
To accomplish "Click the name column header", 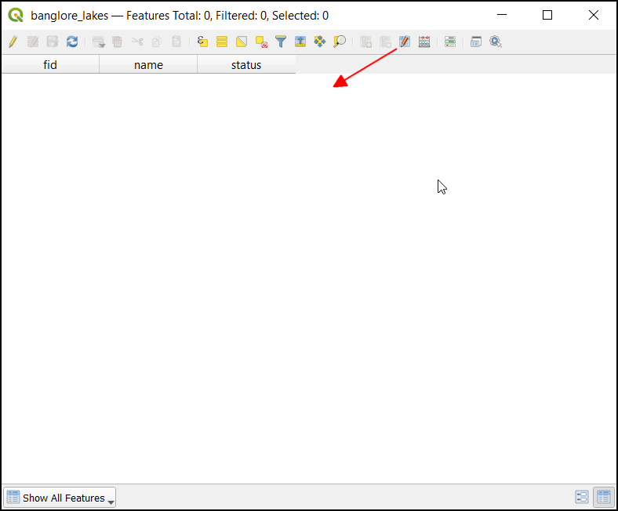I will point(148,64).
